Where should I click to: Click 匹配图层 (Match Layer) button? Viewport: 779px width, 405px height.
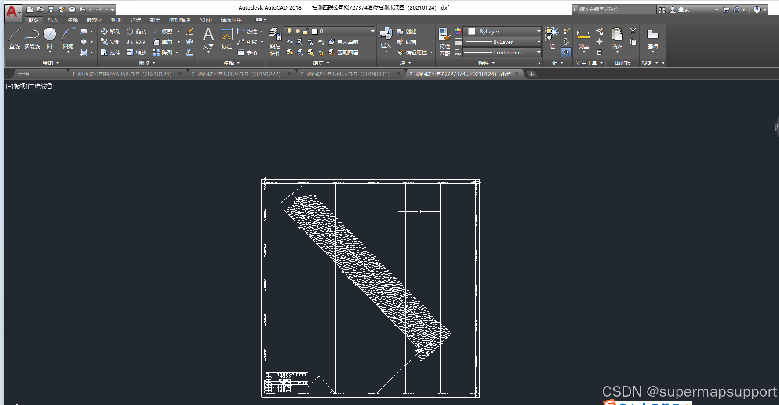[343, 52]
